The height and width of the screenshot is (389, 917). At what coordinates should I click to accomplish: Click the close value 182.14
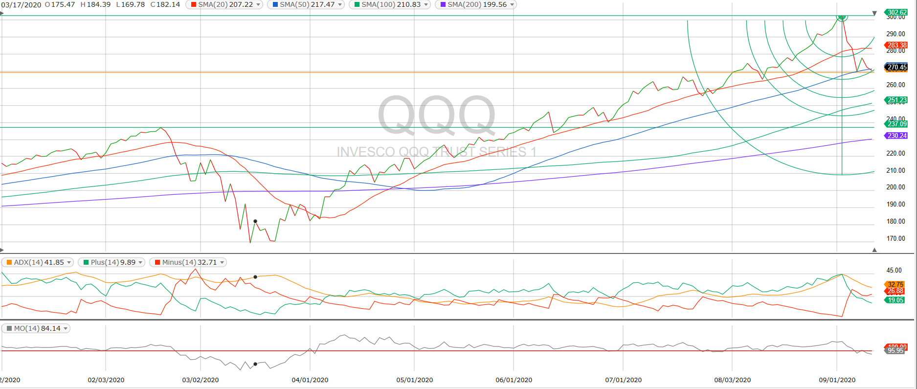tap(168, 4)
